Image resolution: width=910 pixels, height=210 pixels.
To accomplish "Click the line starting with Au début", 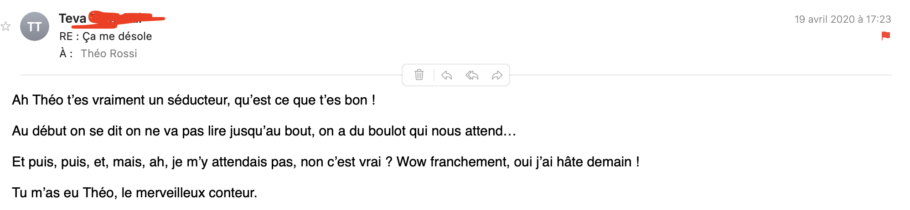I will [264, 131].
